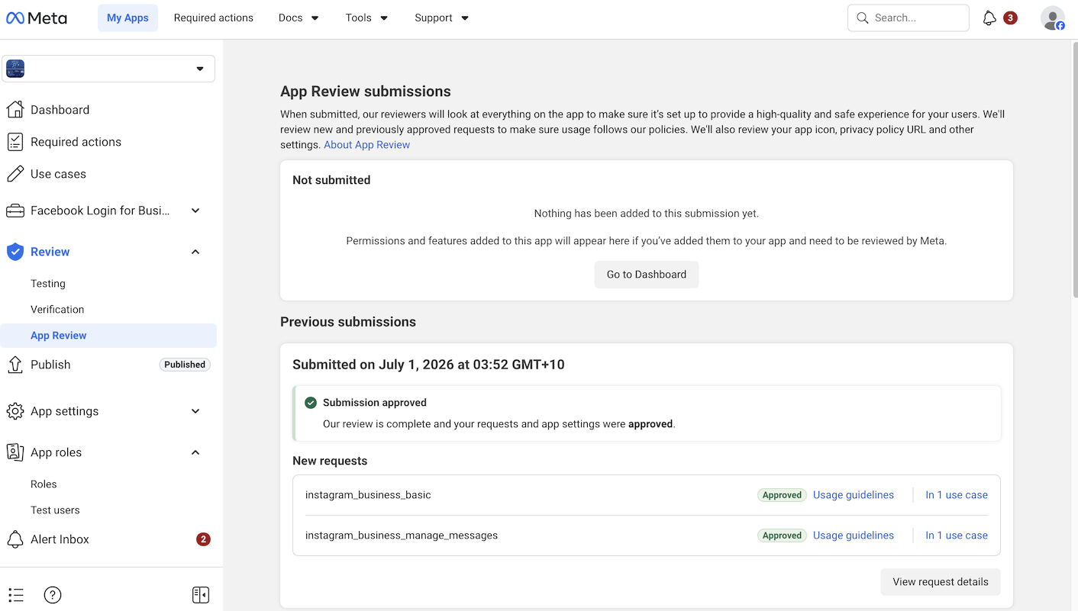Screen dimensions: 1078x611
Task: Click the Dashboard house icon
Action: tap(15, 110)
